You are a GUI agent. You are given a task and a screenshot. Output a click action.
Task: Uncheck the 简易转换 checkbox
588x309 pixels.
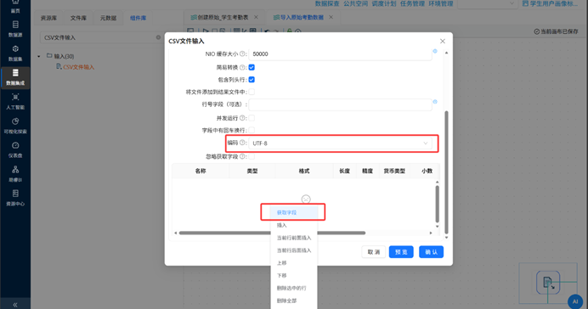click(x=252, y=67)
